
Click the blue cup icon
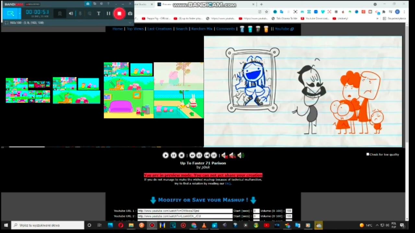pyautogui.click(x=242, y=29)
